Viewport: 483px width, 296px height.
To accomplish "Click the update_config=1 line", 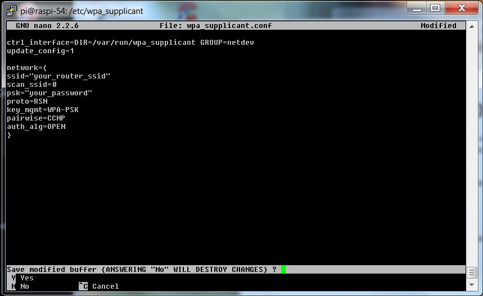I will [40, 51].
